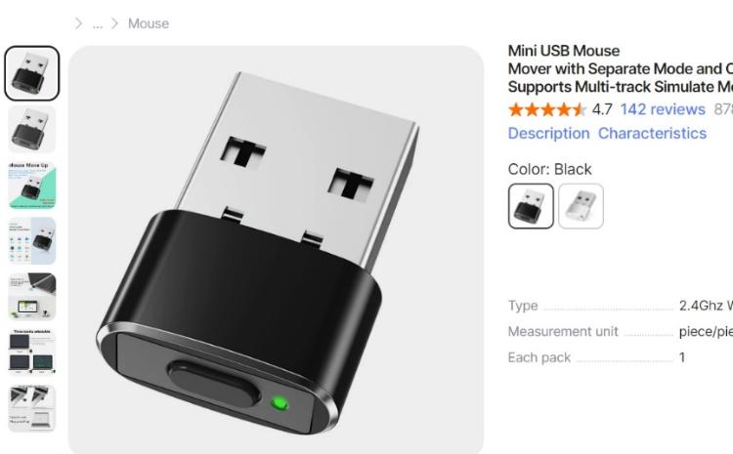Click the Mouse breadcrumb category
Image resolution: width=733 pixels, height=454 pixels.
point(149,23)
